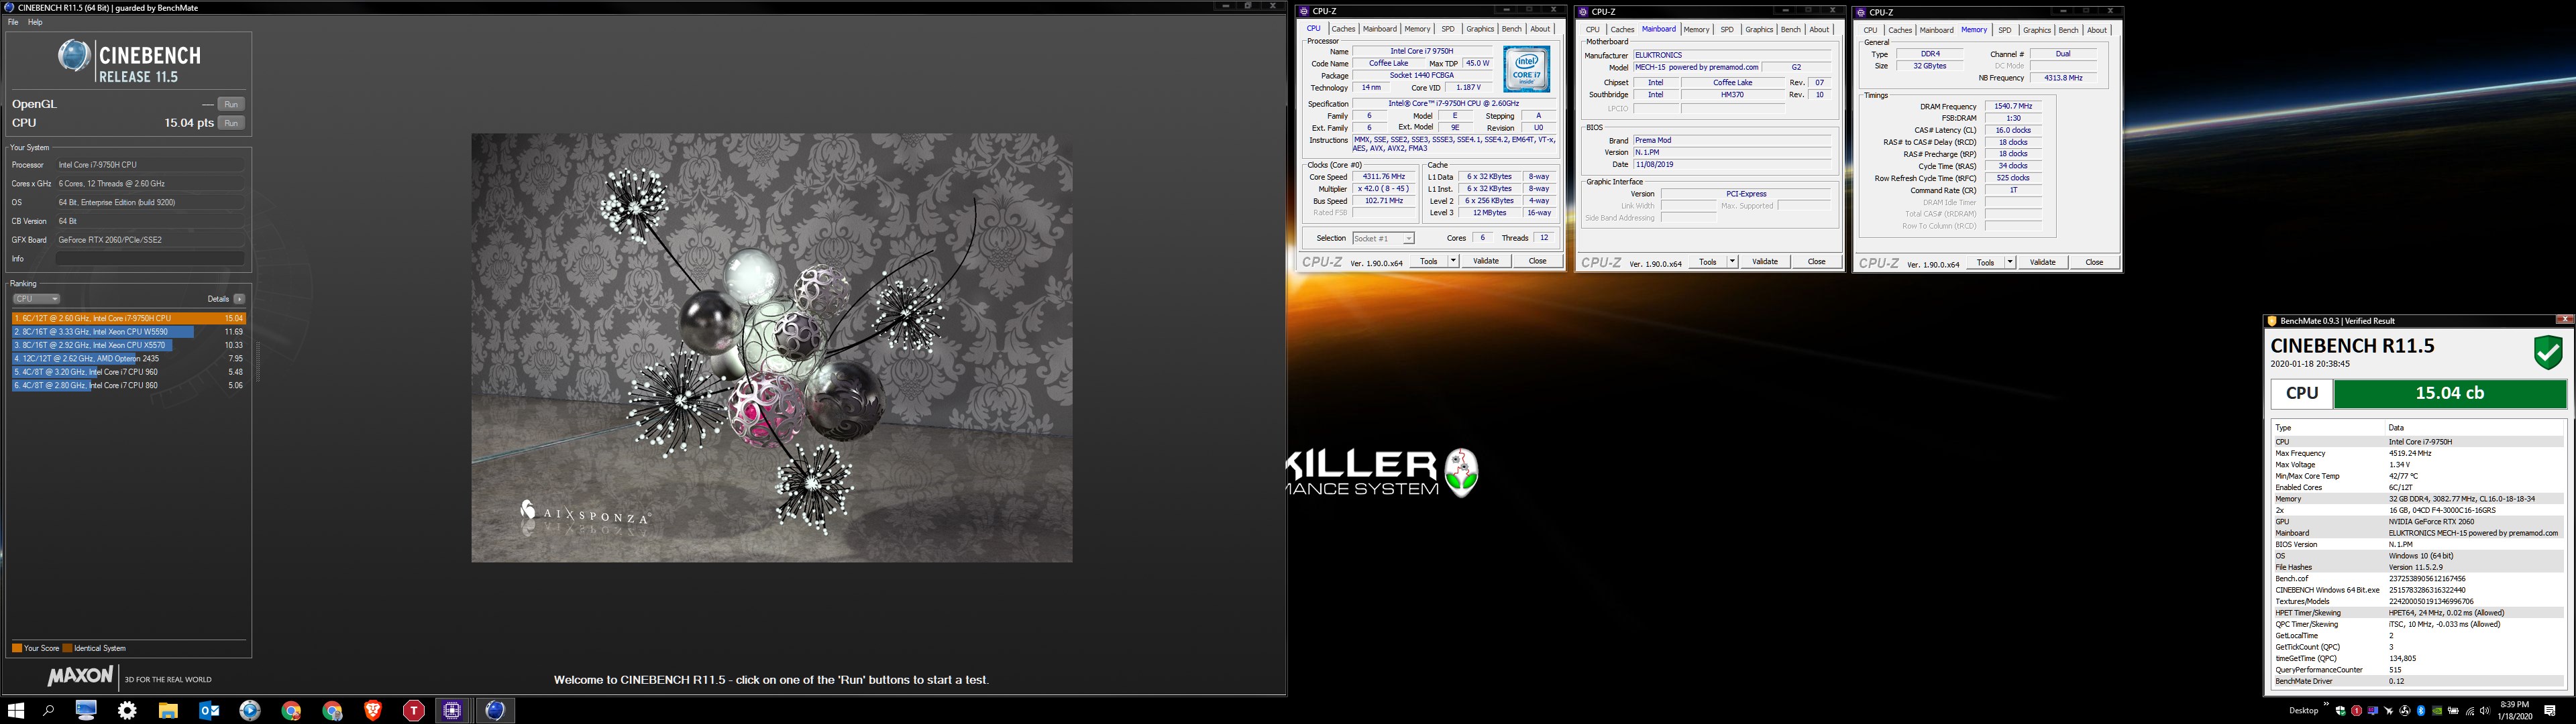
Task: Open Brave browser from the taskbar
Action: click(373, 710)
